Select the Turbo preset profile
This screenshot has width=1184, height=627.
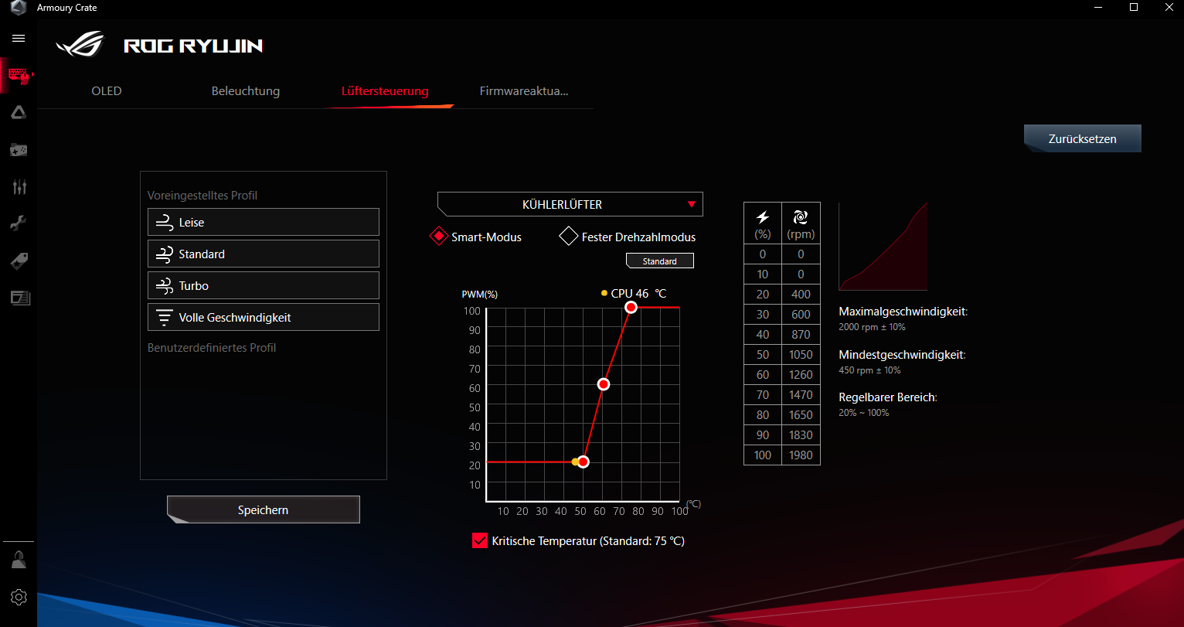coord(264,285)
